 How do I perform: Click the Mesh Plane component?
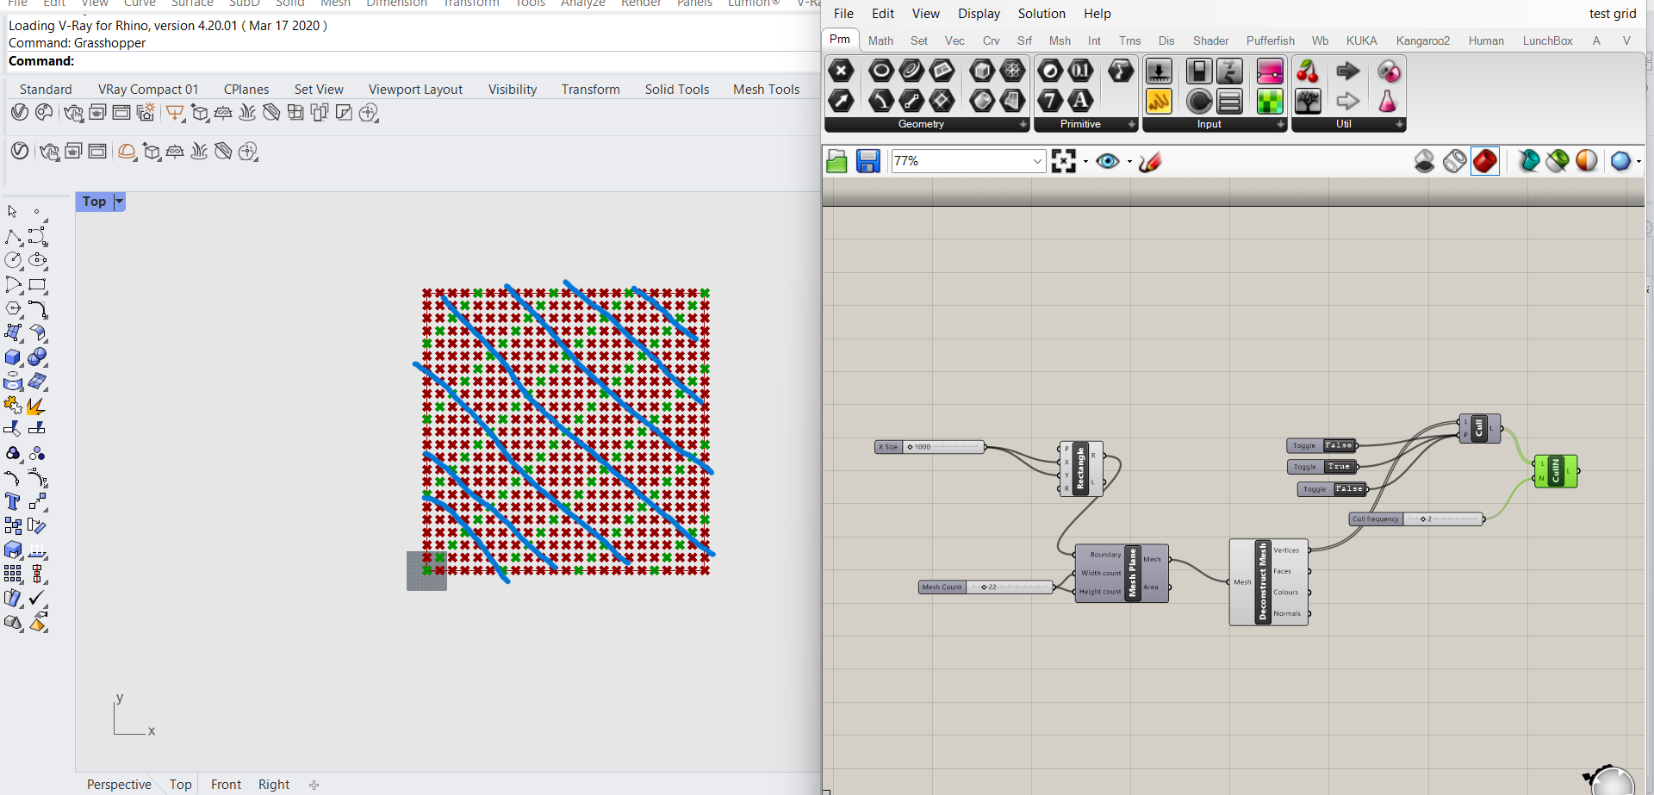pyautogui.click(x=1122, y=573)
